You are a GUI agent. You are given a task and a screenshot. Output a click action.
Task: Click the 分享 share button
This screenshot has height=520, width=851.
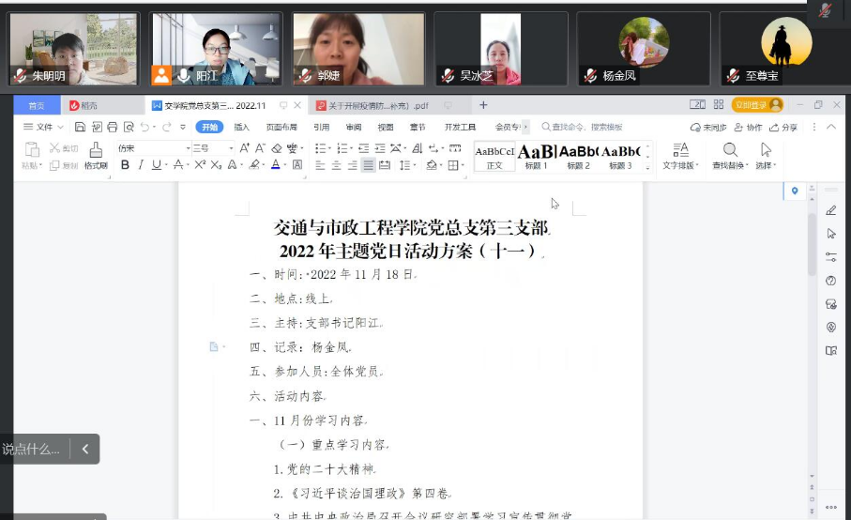click(x=783, y=127)
